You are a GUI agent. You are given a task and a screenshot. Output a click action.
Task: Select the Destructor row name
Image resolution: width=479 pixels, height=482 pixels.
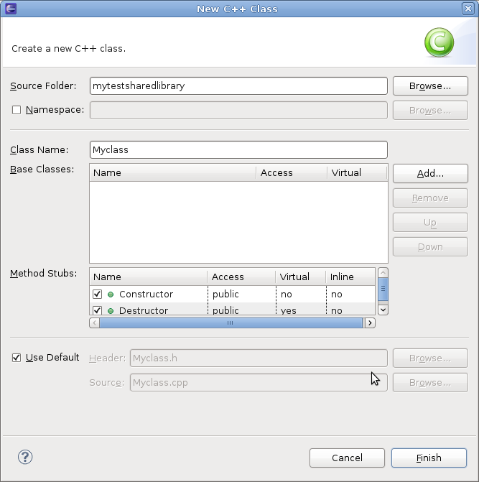click(x=144, y=310)
